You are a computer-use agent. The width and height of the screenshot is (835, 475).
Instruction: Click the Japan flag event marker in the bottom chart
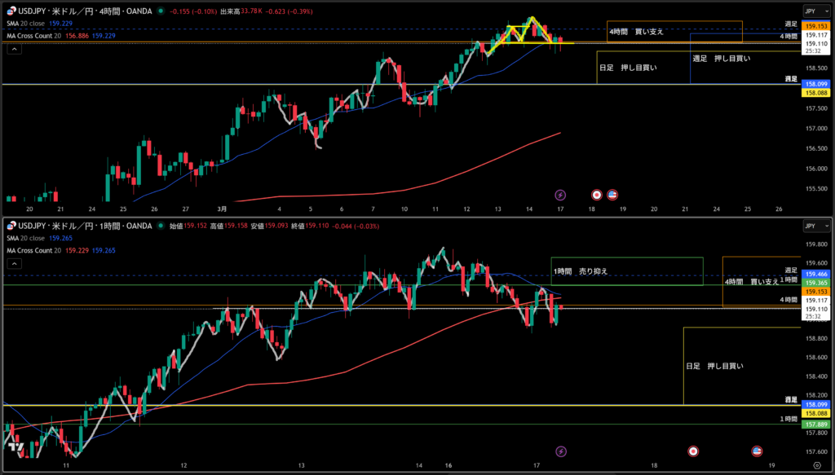(693, 451)
